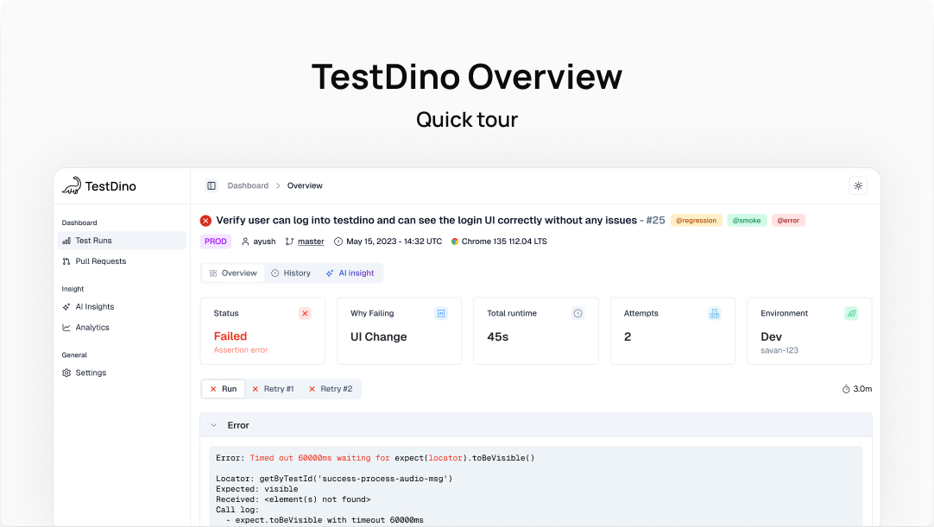Click the Dashboard breadcrumb link

point(248,185)
